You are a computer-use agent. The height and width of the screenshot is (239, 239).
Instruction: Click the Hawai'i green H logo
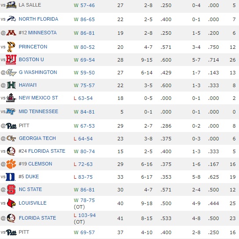(11, 85)
